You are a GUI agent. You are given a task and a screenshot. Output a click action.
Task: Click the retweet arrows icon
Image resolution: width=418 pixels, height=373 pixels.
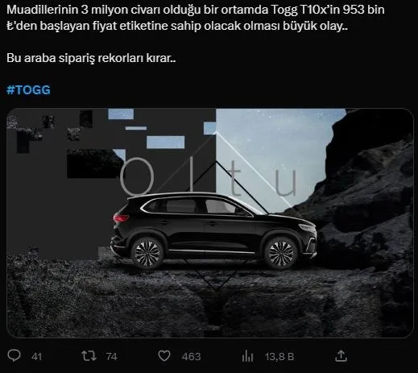(x=89, y=356)
